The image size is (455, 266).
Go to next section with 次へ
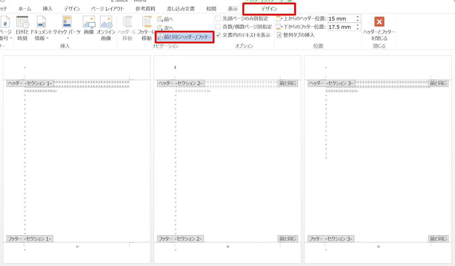tap(165, 28)
